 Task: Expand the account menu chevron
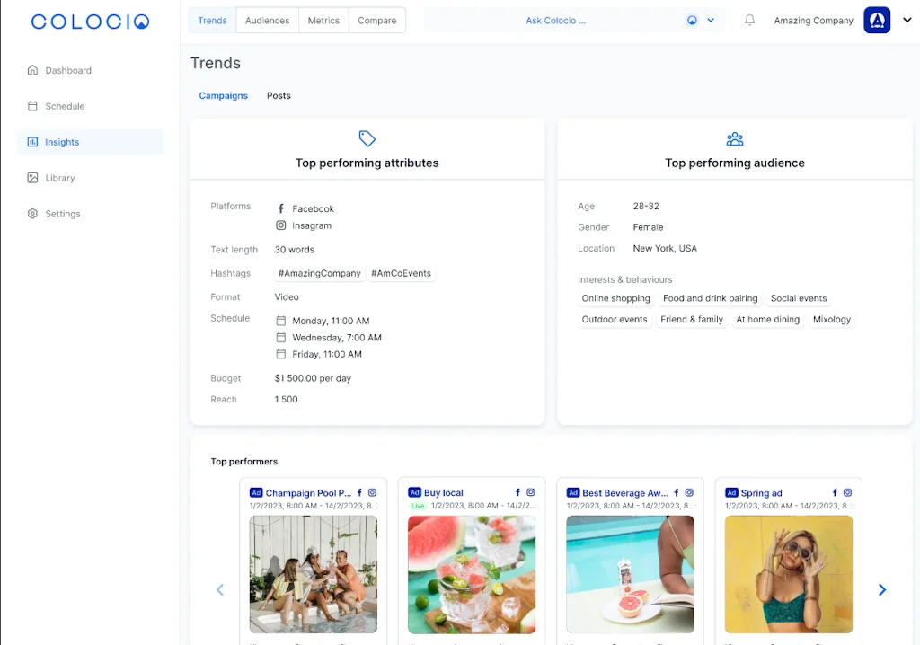[x=907, y=21]
